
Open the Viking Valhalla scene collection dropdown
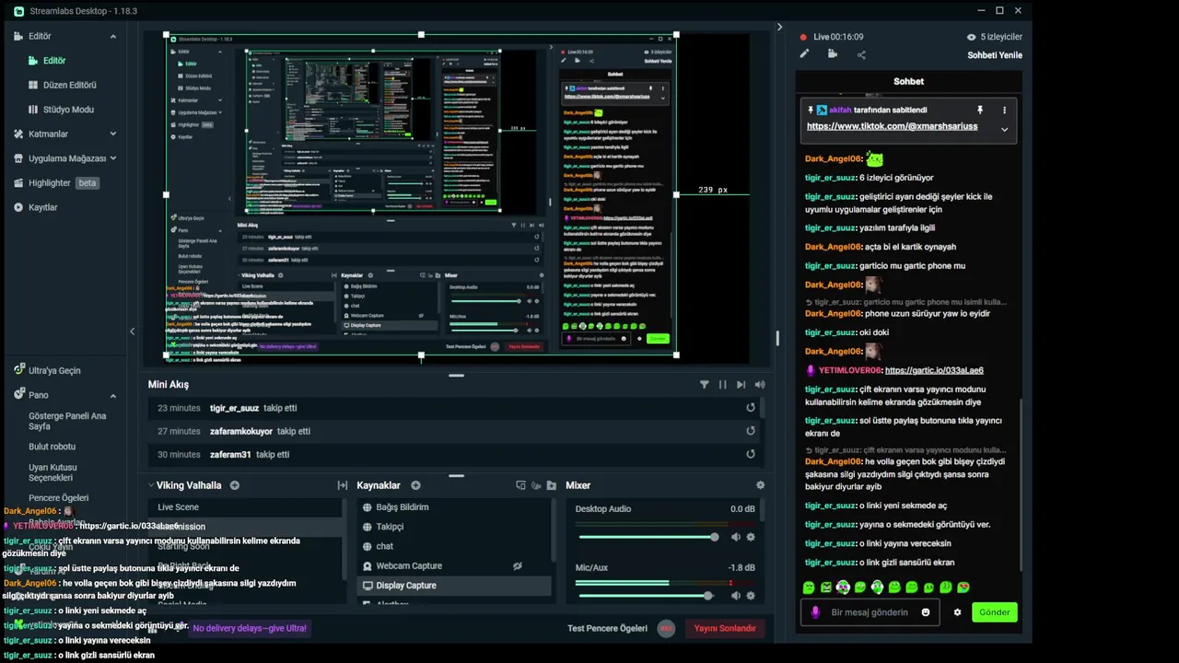(185, 485)
